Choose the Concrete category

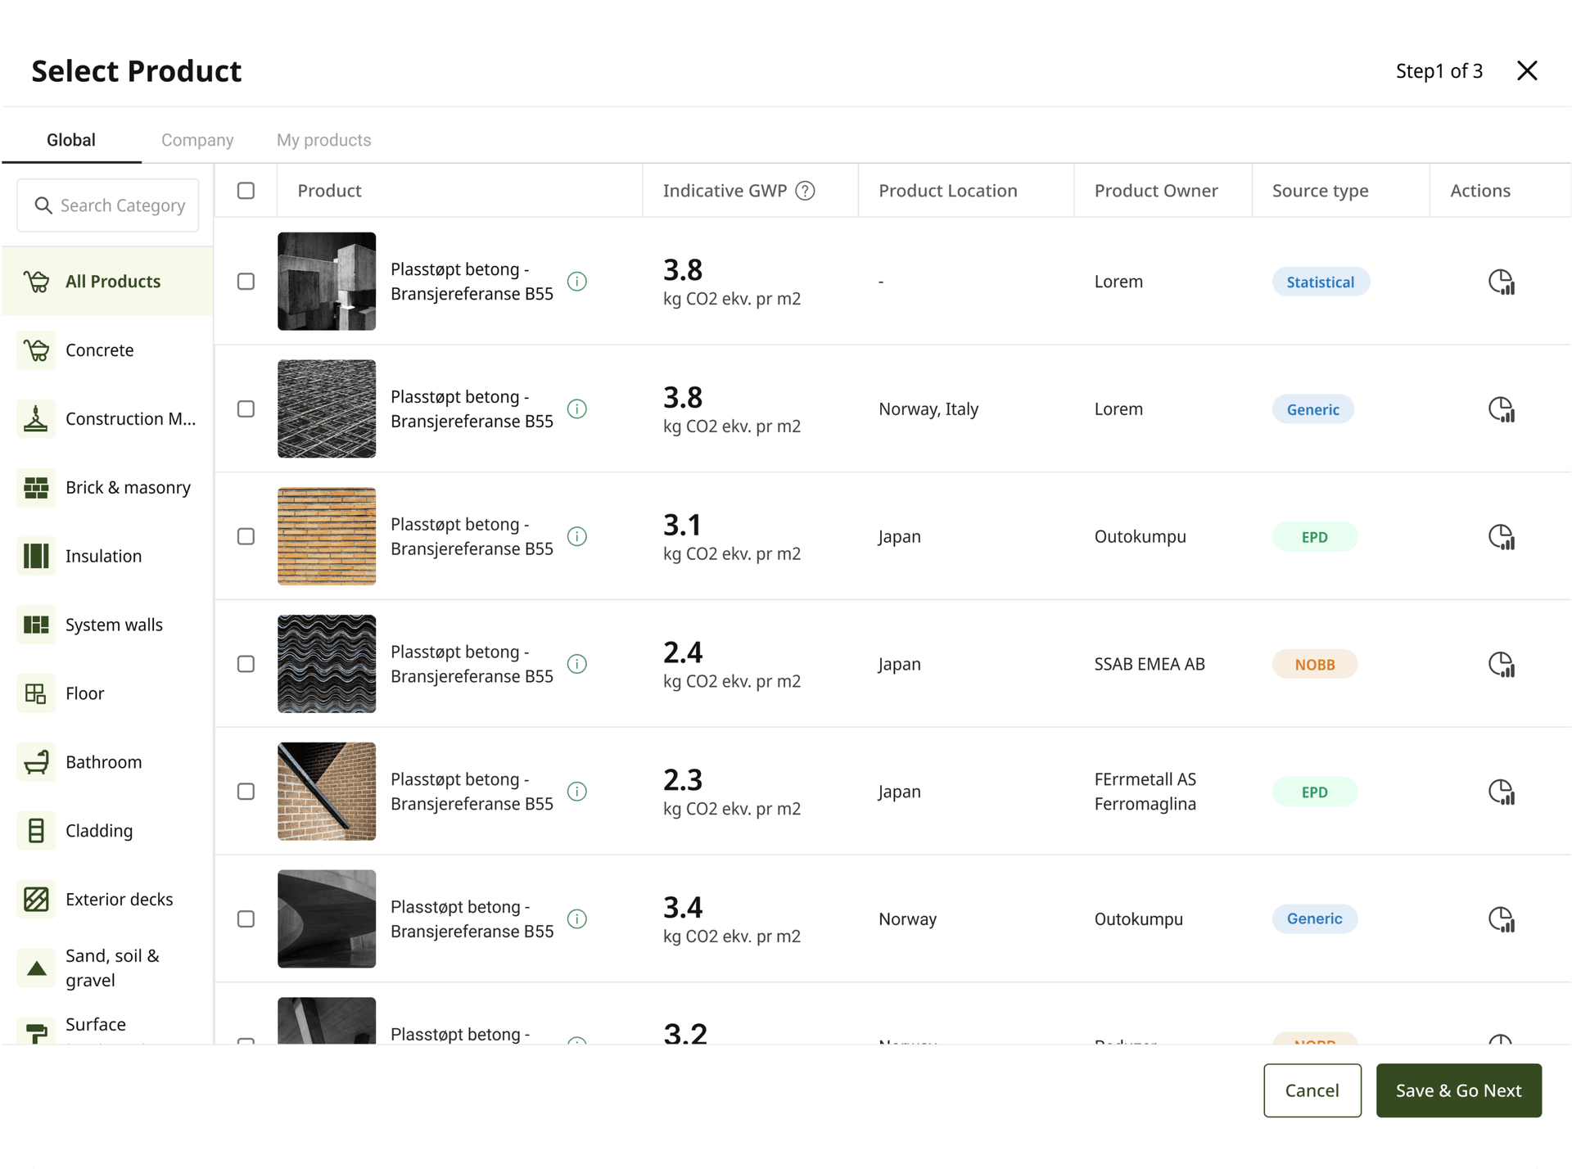coord(107,350)
